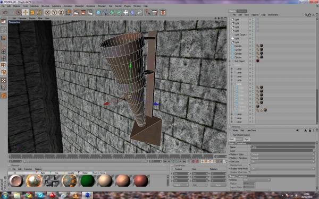Image resolution: width=319 pixels, height=199 pixels.
Task: Open the Tags menu in Objects panel
Action: [263, 15]
